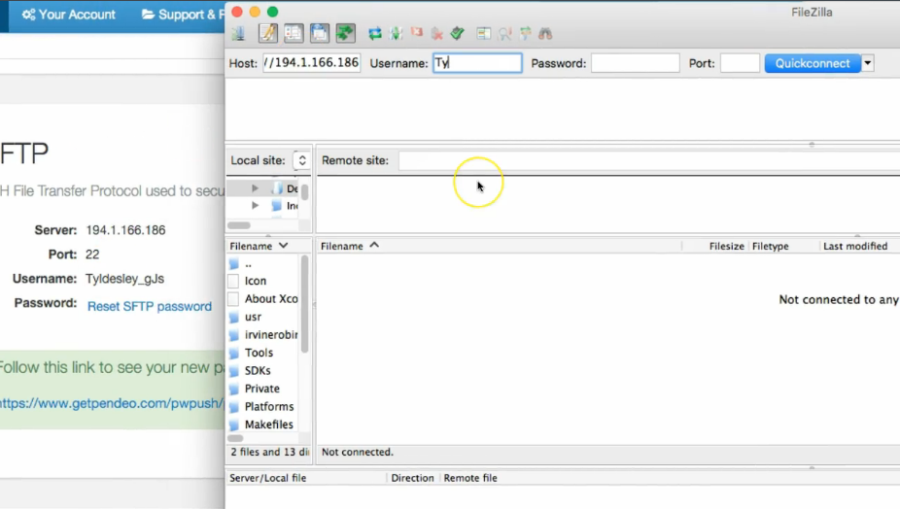900x509 pixels.
Task: Click the Port input field
Action: click(740, 63)
